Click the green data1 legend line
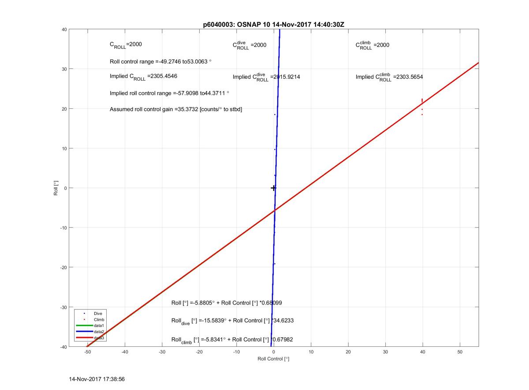 coord(84,325)
